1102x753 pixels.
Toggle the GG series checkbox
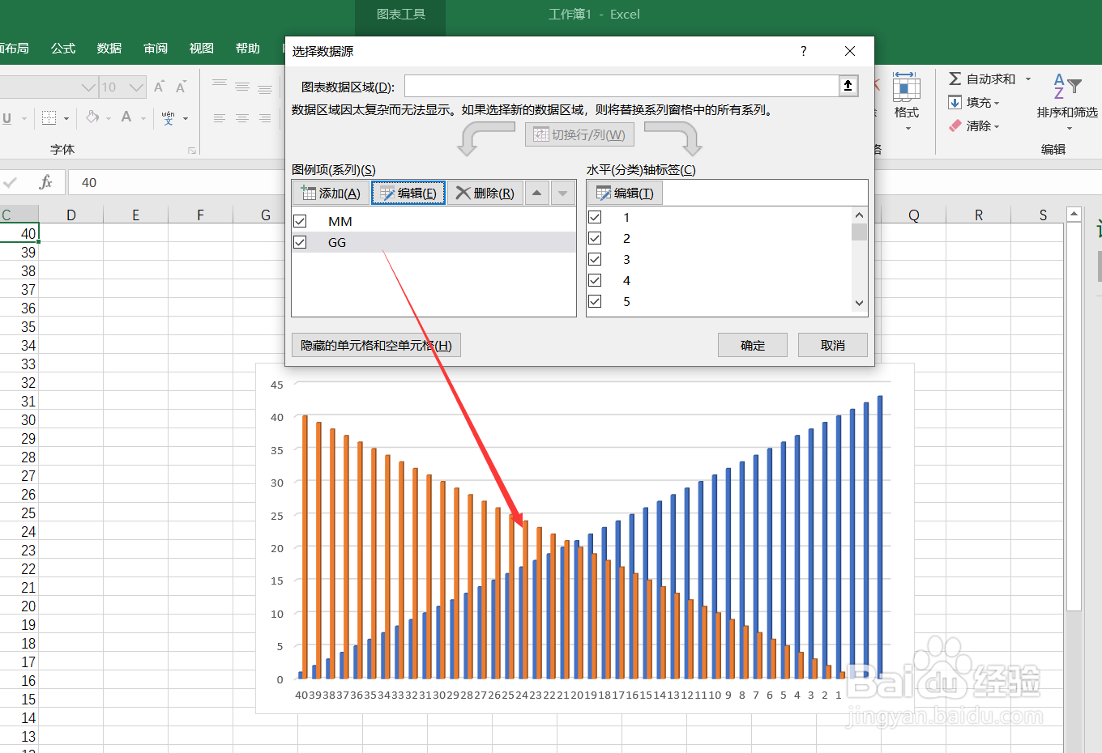point(300,242)
